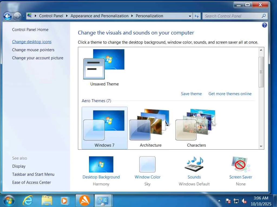This screenshot has height=207, width=277.
Task: Launch Windows Media Player from taskbar
Action: tap(65, 201)
